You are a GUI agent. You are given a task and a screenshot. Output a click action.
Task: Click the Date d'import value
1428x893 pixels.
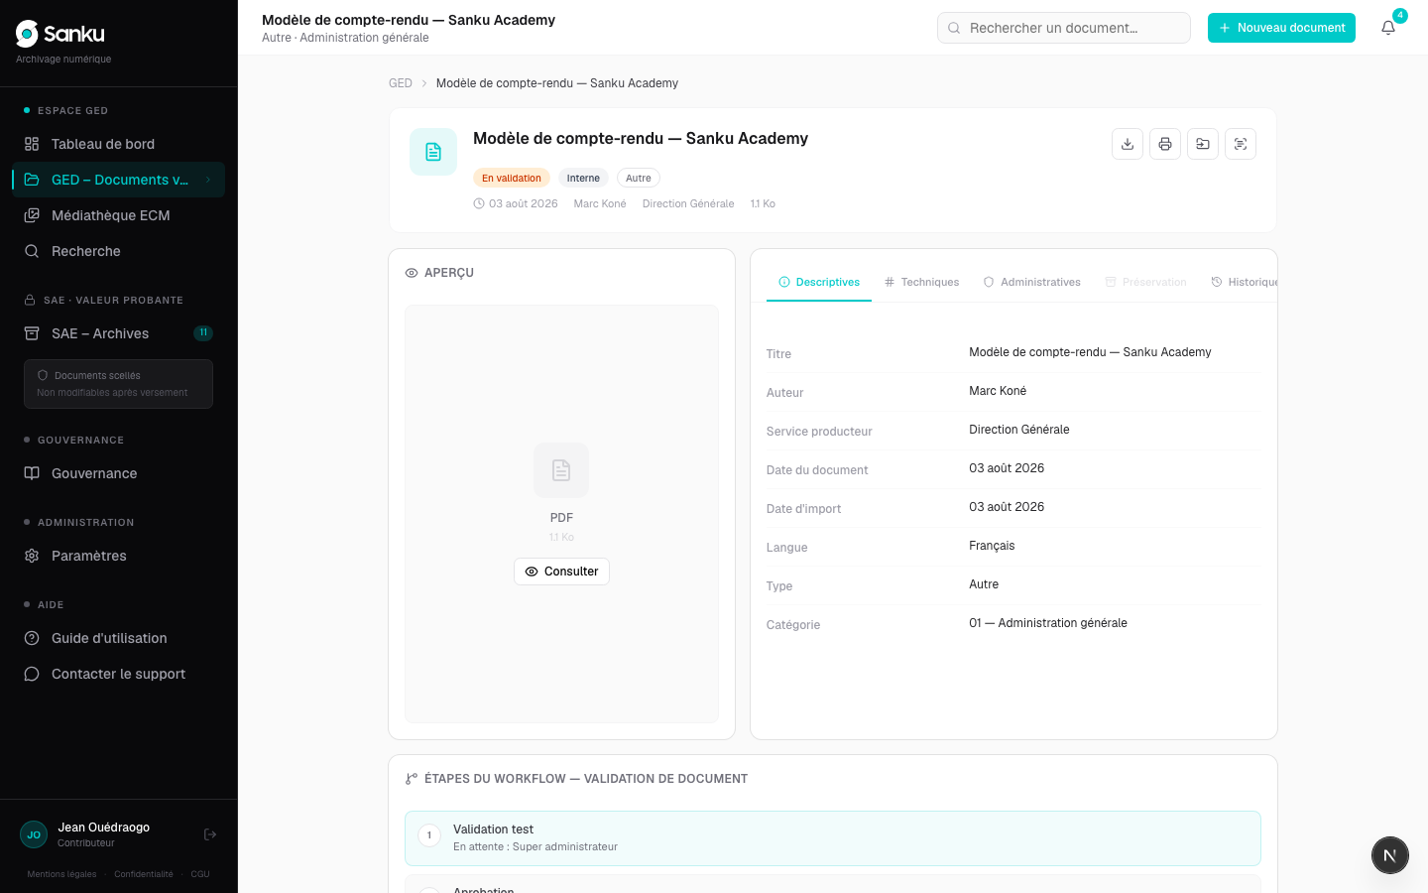[1007, 507]
